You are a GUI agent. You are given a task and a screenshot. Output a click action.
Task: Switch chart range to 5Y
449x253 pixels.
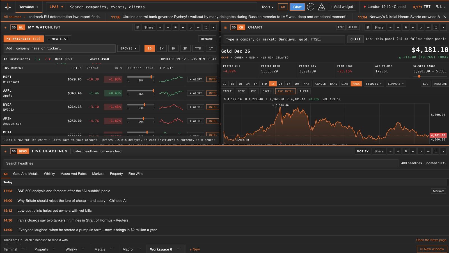[x=288, y=84]
